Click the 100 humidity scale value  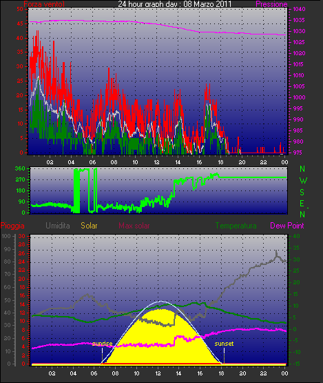coord(6,236)
